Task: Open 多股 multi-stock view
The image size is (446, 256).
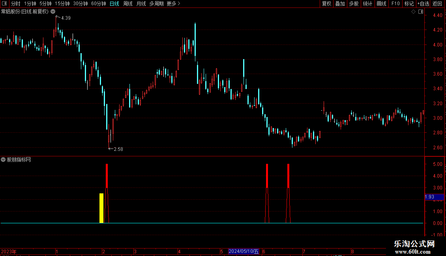Action: point(354,4)
